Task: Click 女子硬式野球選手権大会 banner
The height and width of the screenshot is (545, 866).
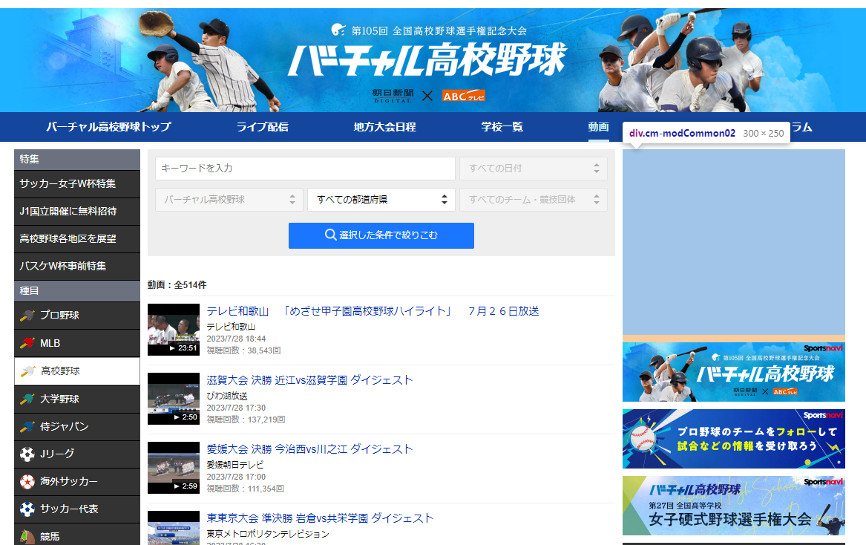Action: (x=733, y=506)
